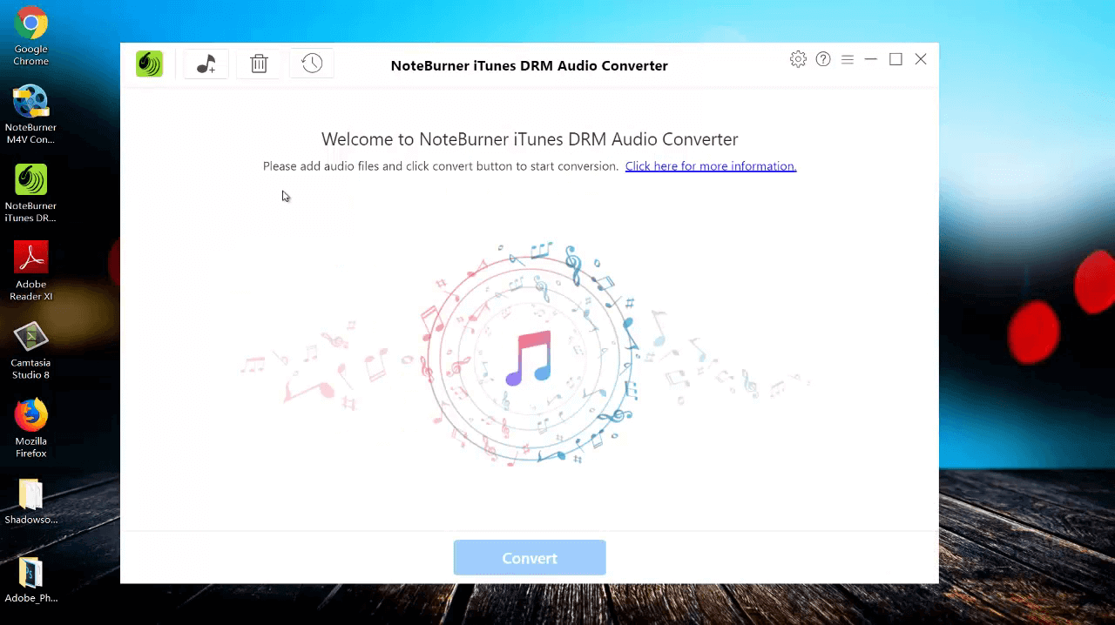This screenshot has width=1115, height=625.
Task: Click the central music note artwork
Action: click(529, 358)
